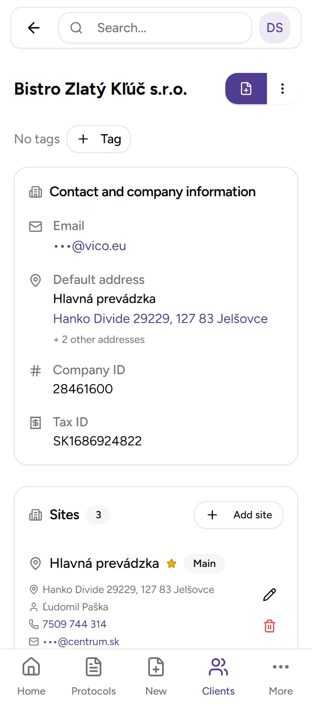This screenshot has height=705, width=312.
Task: Open the search magnifier
Action: coord(76,27)
